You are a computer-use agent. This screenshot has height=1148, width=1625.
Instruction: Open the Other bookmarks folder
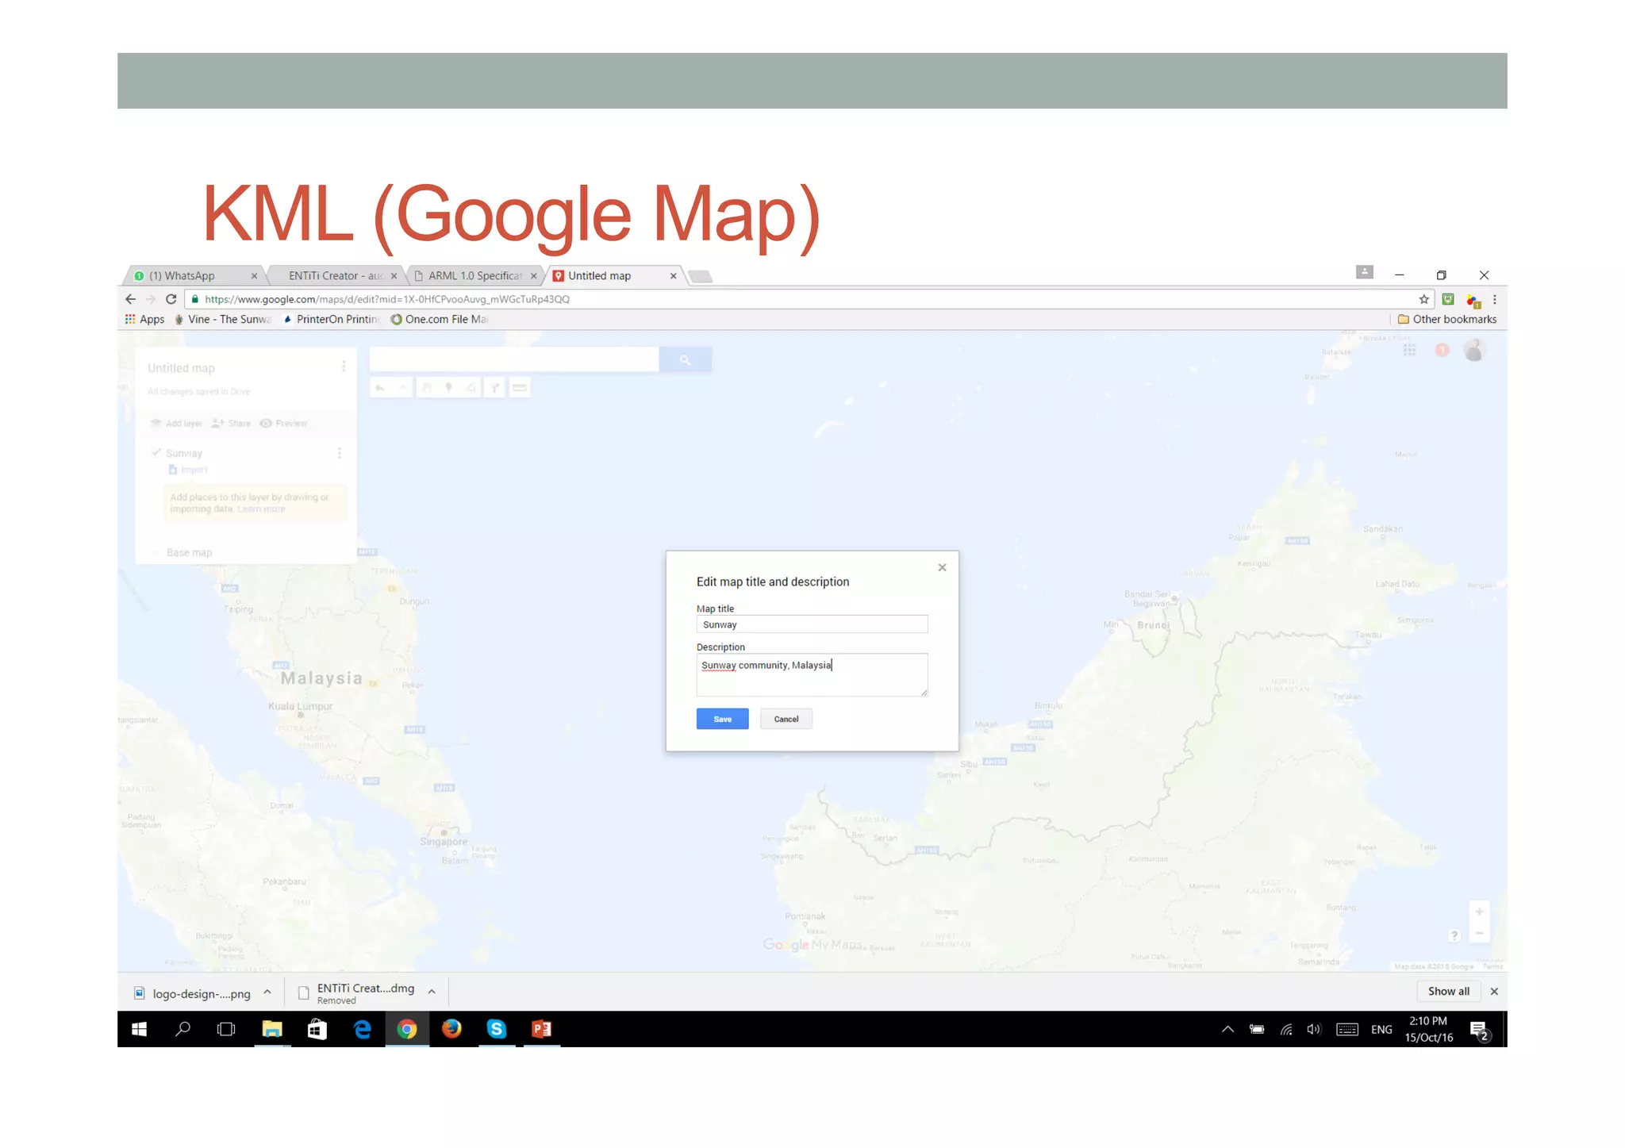coord(1447,319)
